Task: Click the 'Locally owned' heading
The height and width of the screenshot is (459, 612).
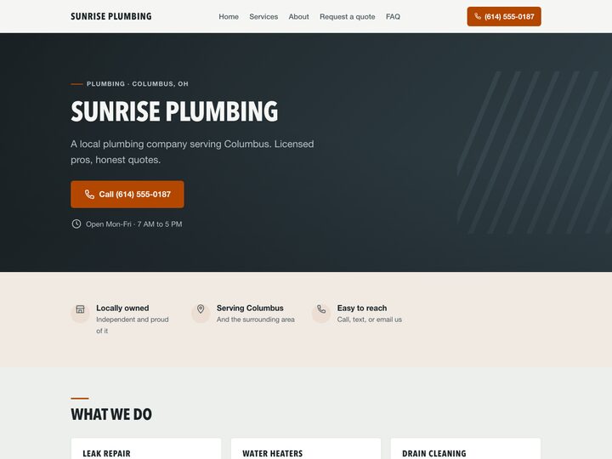Action: click(x=122, y=308)
